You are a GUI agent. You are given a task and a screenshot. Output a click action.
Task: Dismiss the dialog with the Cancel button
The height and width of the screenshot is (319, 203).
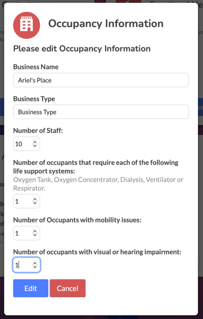(67, 288)
